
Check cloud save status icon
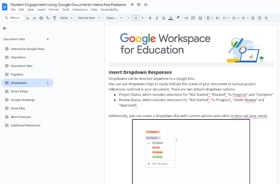146,4
